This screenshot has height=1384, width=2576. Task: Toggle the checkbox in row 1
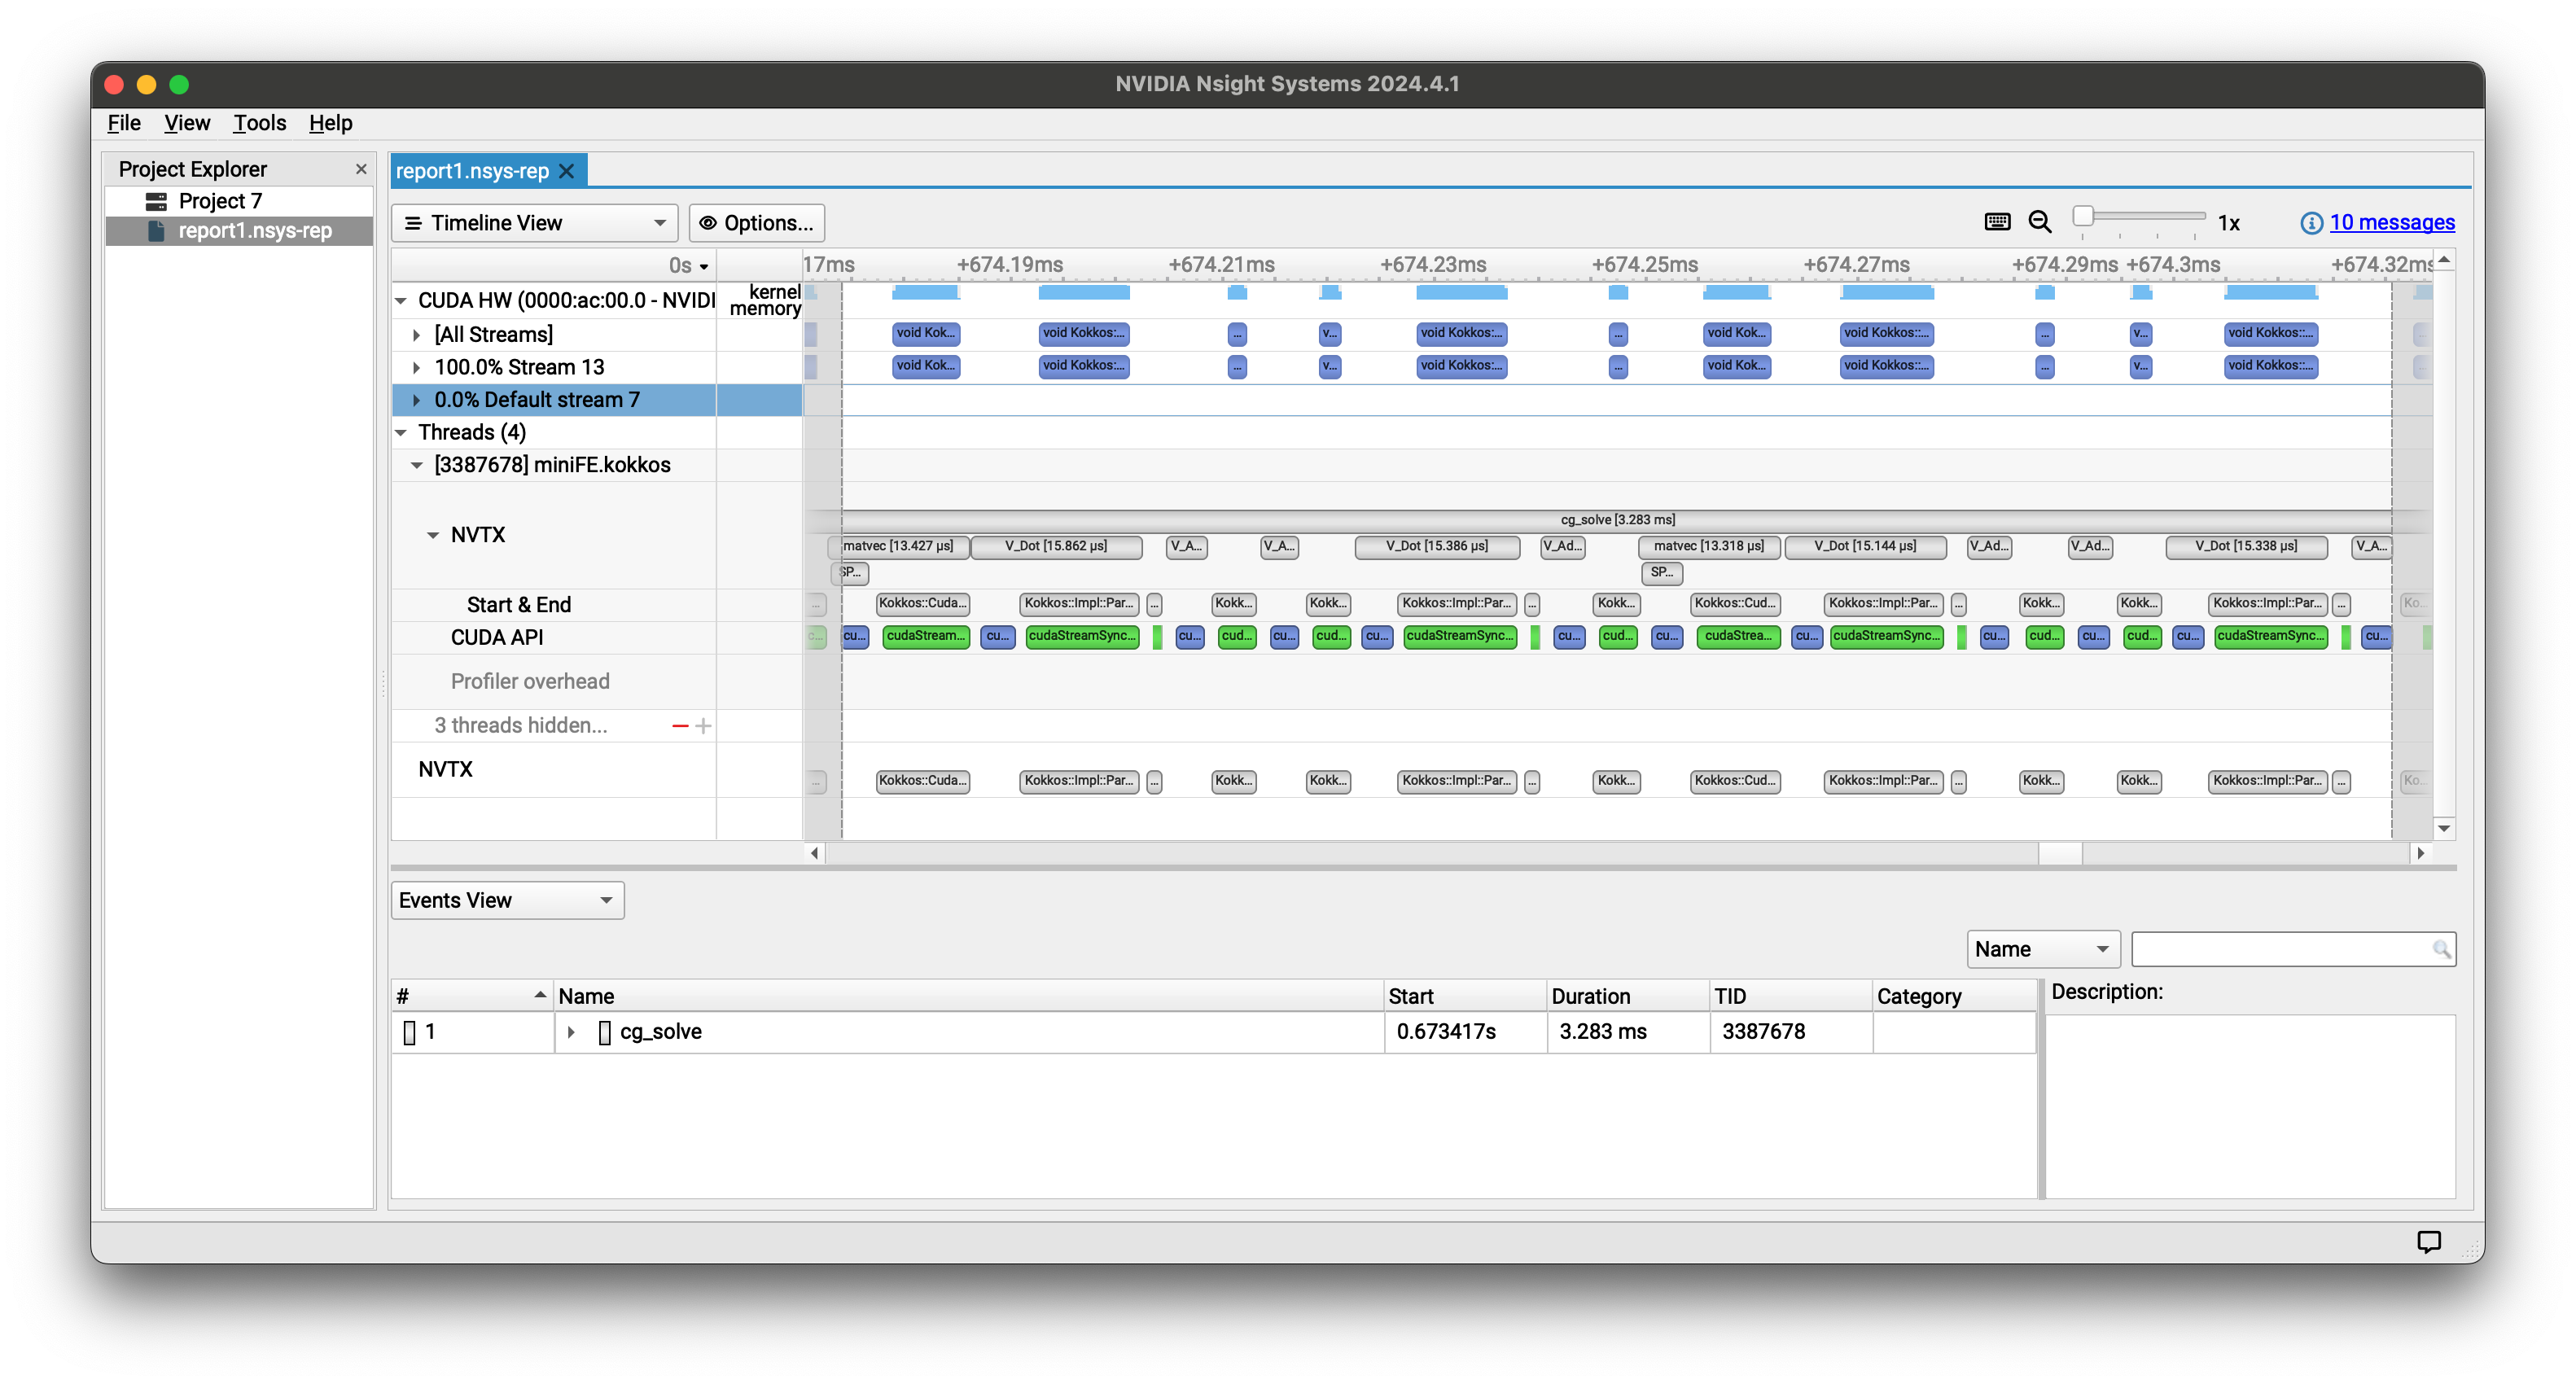coord(409,1032)
